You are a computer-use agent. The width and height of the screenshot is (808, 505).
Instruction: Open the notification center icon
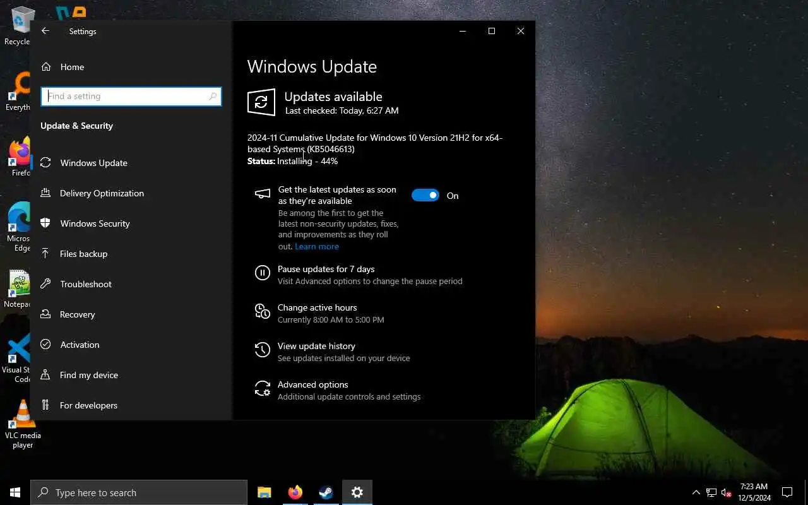pos(787,492)
